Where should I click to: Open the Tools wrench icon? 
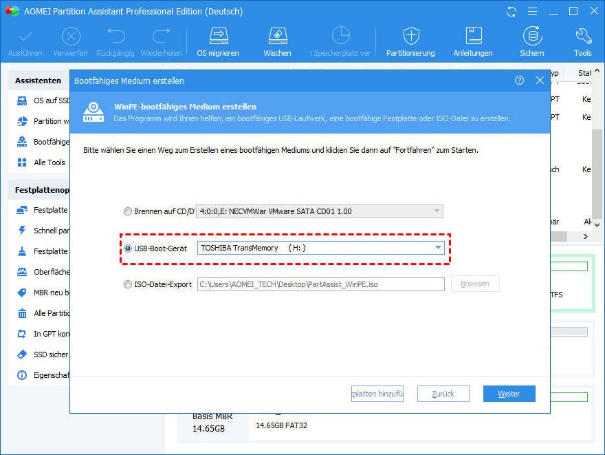click(x=583, y=36)
